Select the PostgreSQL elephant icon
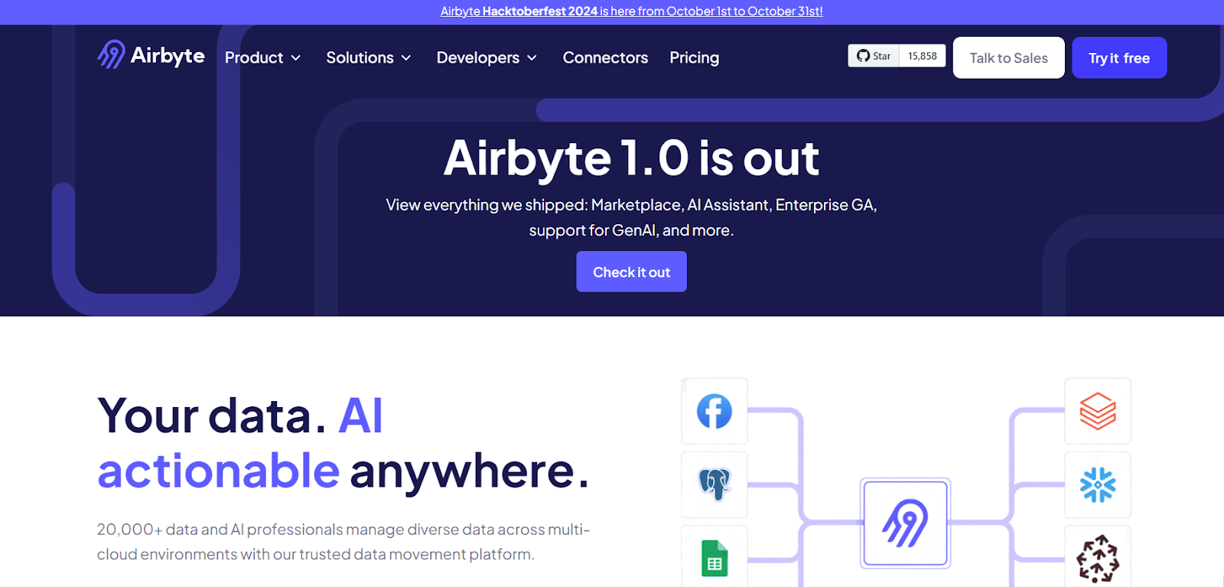The width and height of the screenshot is (1224, 587). coord(715,484)
